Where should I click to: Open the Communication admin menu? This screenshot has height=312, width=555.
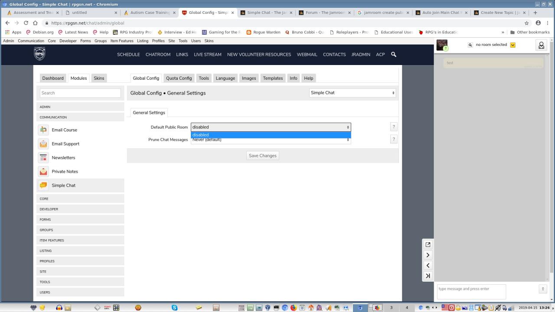(x=31, y=41)
